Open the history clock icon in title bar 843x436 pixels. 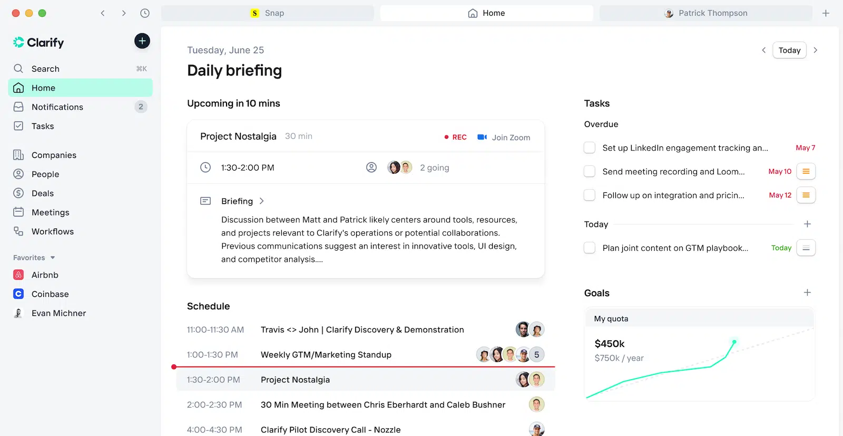145,13
